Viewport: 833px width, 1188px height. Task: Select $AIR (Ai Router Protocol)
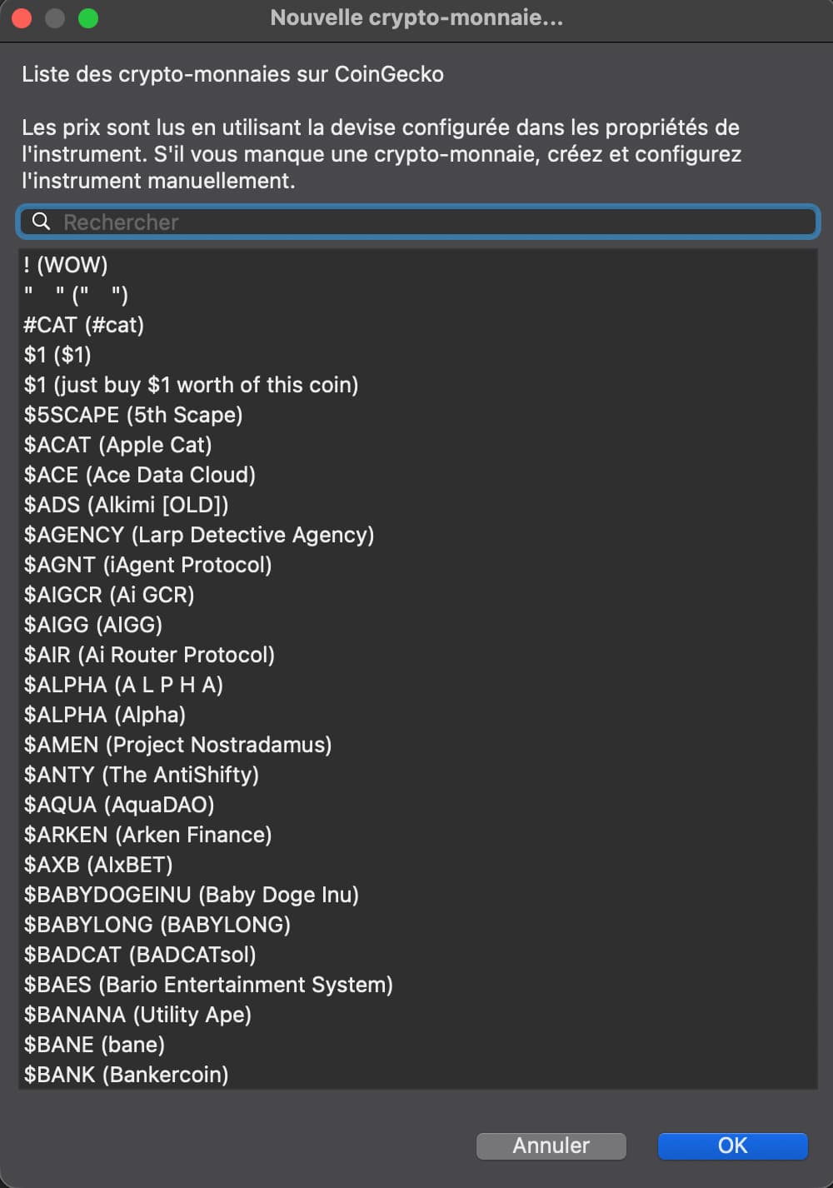click(150, 655)
